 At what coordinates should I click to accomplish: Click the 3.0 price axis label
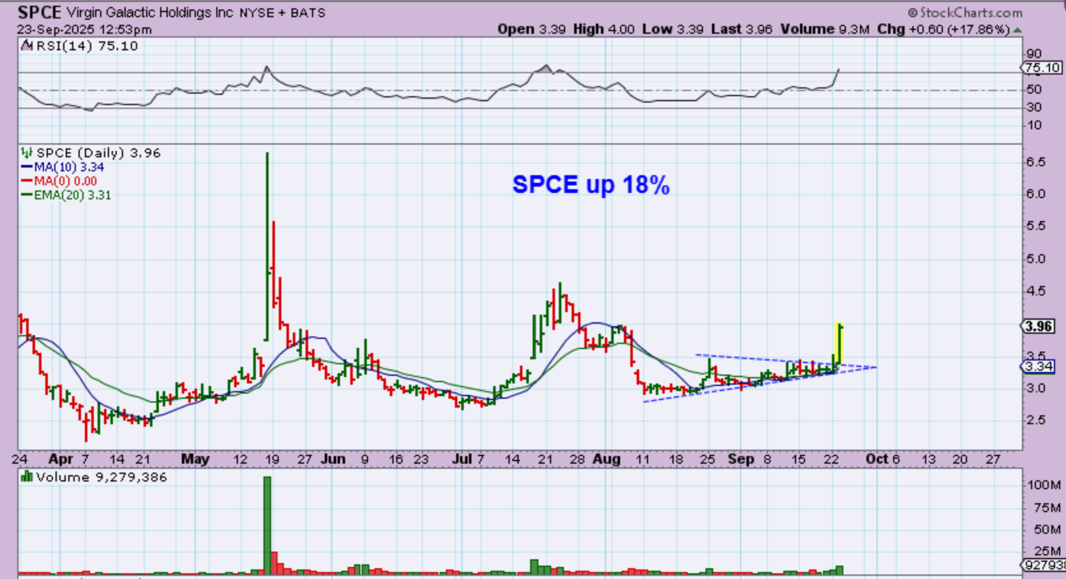tap(1035, 388)
